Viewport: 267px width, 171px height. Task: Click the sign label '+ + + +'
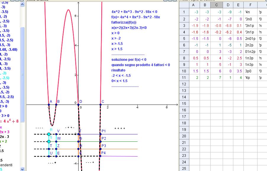(x=120, y=128)
